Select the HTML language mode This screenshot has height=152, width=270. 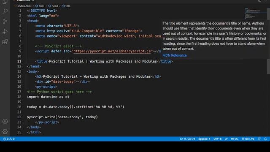235,139
